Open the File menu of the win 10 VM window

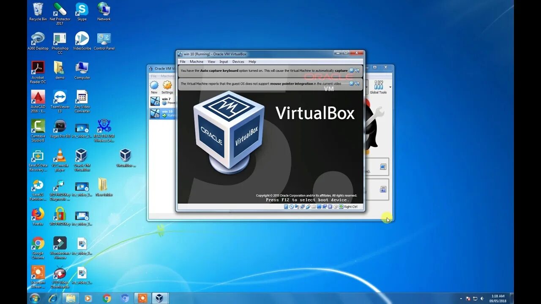point(183,62)
